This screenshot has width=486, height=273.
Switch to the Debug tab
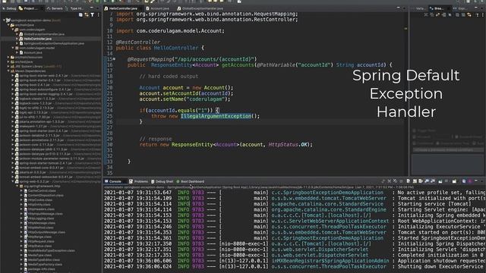point(9,8)
